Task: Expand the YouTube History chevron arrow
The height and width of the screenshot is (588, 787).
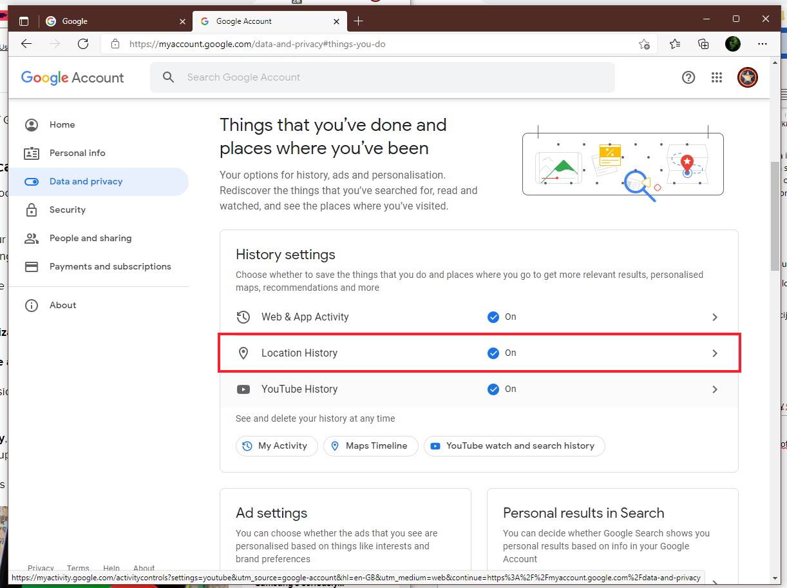Action: coord(714,389)
